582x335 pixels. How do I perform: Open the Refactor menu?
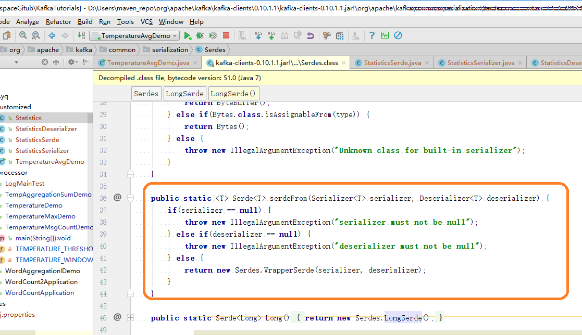(x=59, y=22)
